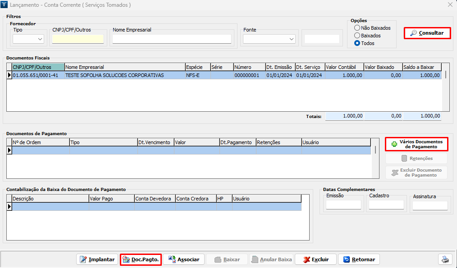Add Vários Documentos de Pagamento
Image resolution: width=457 pixels, height=268 pixels.
point(416,144)
